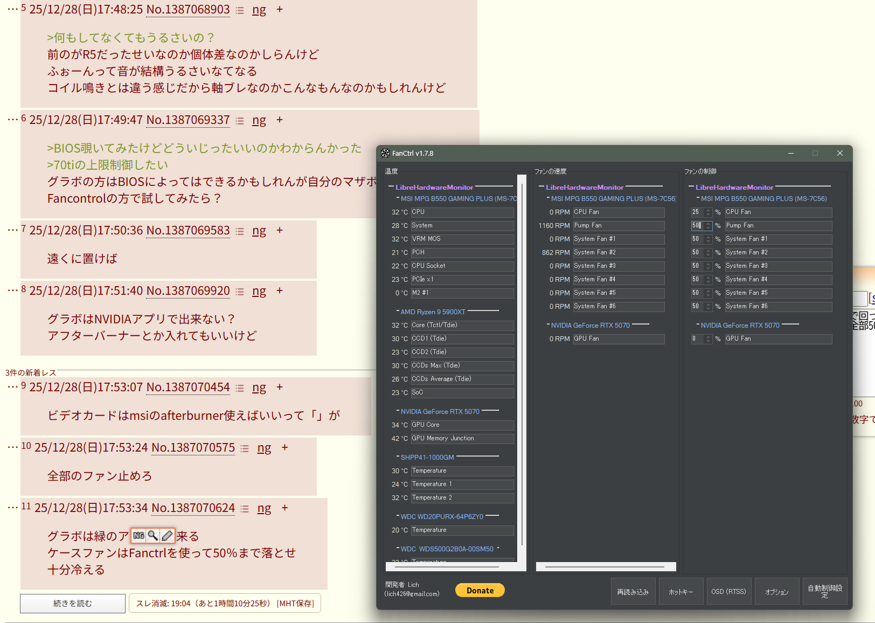Open the three-dot menu for post 9
Screen dimensions: 875x623
tap(13, 387)
